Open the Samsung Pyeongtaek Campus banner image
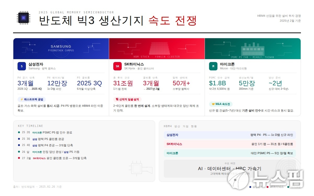 click(x=61, y=49)
